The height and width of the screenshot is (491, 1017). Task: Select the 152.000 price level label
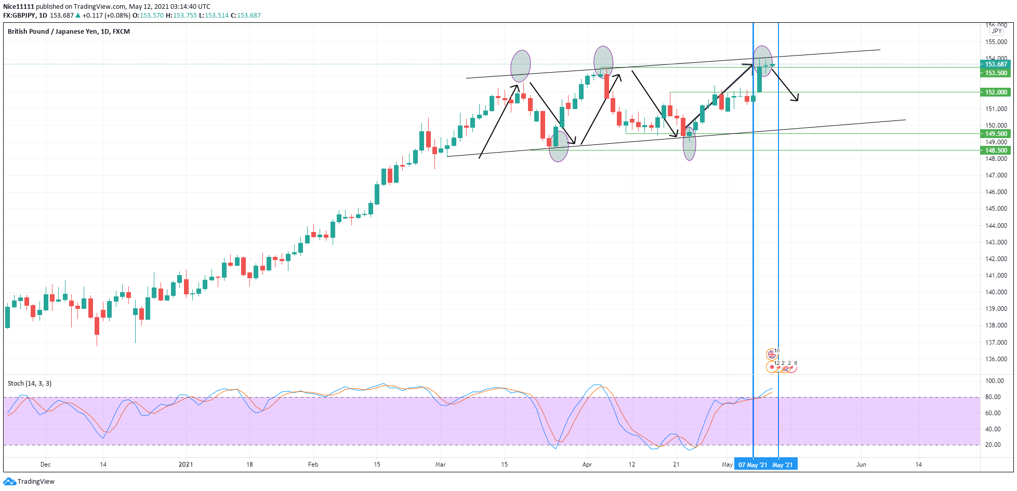996,92
